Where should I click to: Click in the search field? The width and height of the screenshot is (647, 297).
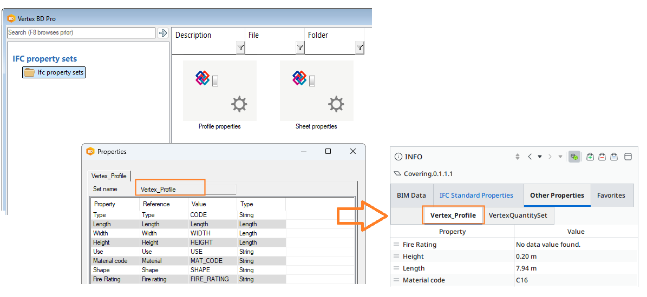tap(81, 32)
